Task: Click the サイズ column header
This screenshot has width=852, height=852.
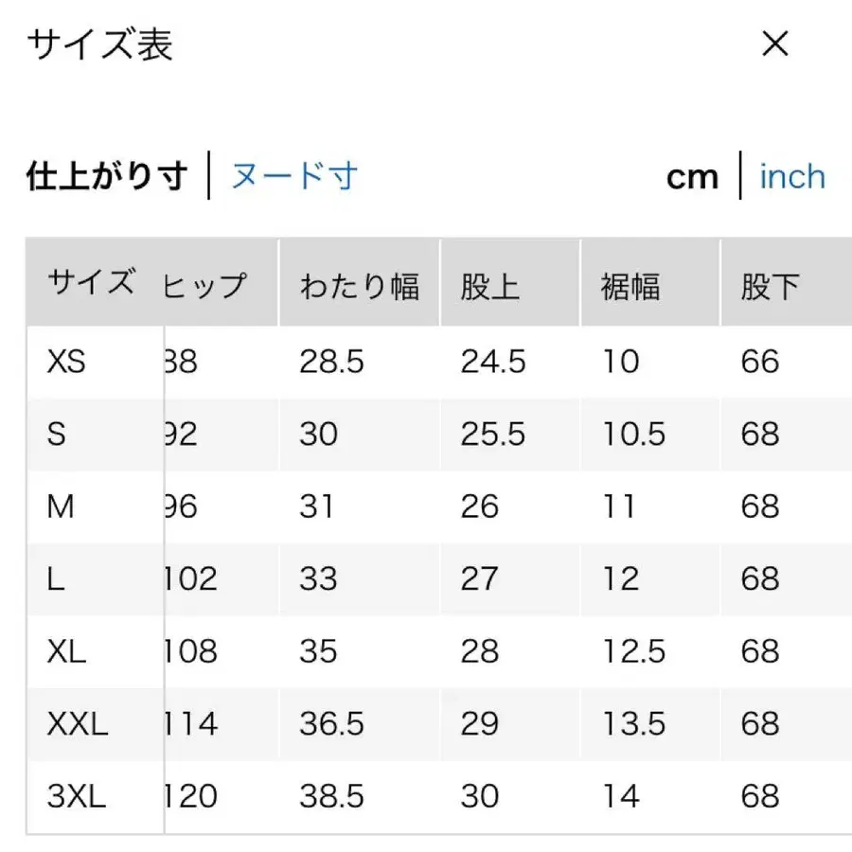Action: coord(90,282)
